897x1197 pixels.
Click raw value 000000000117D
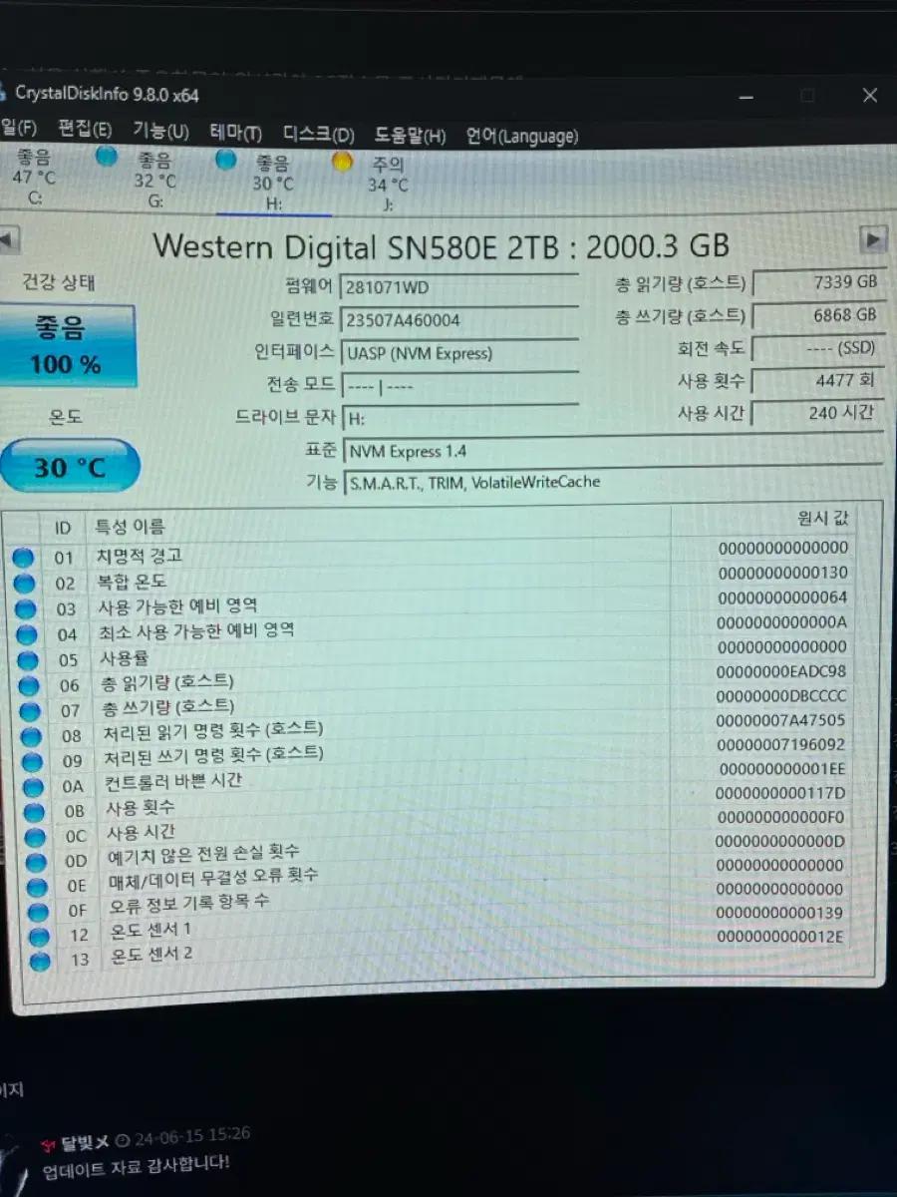click(781, 792)
